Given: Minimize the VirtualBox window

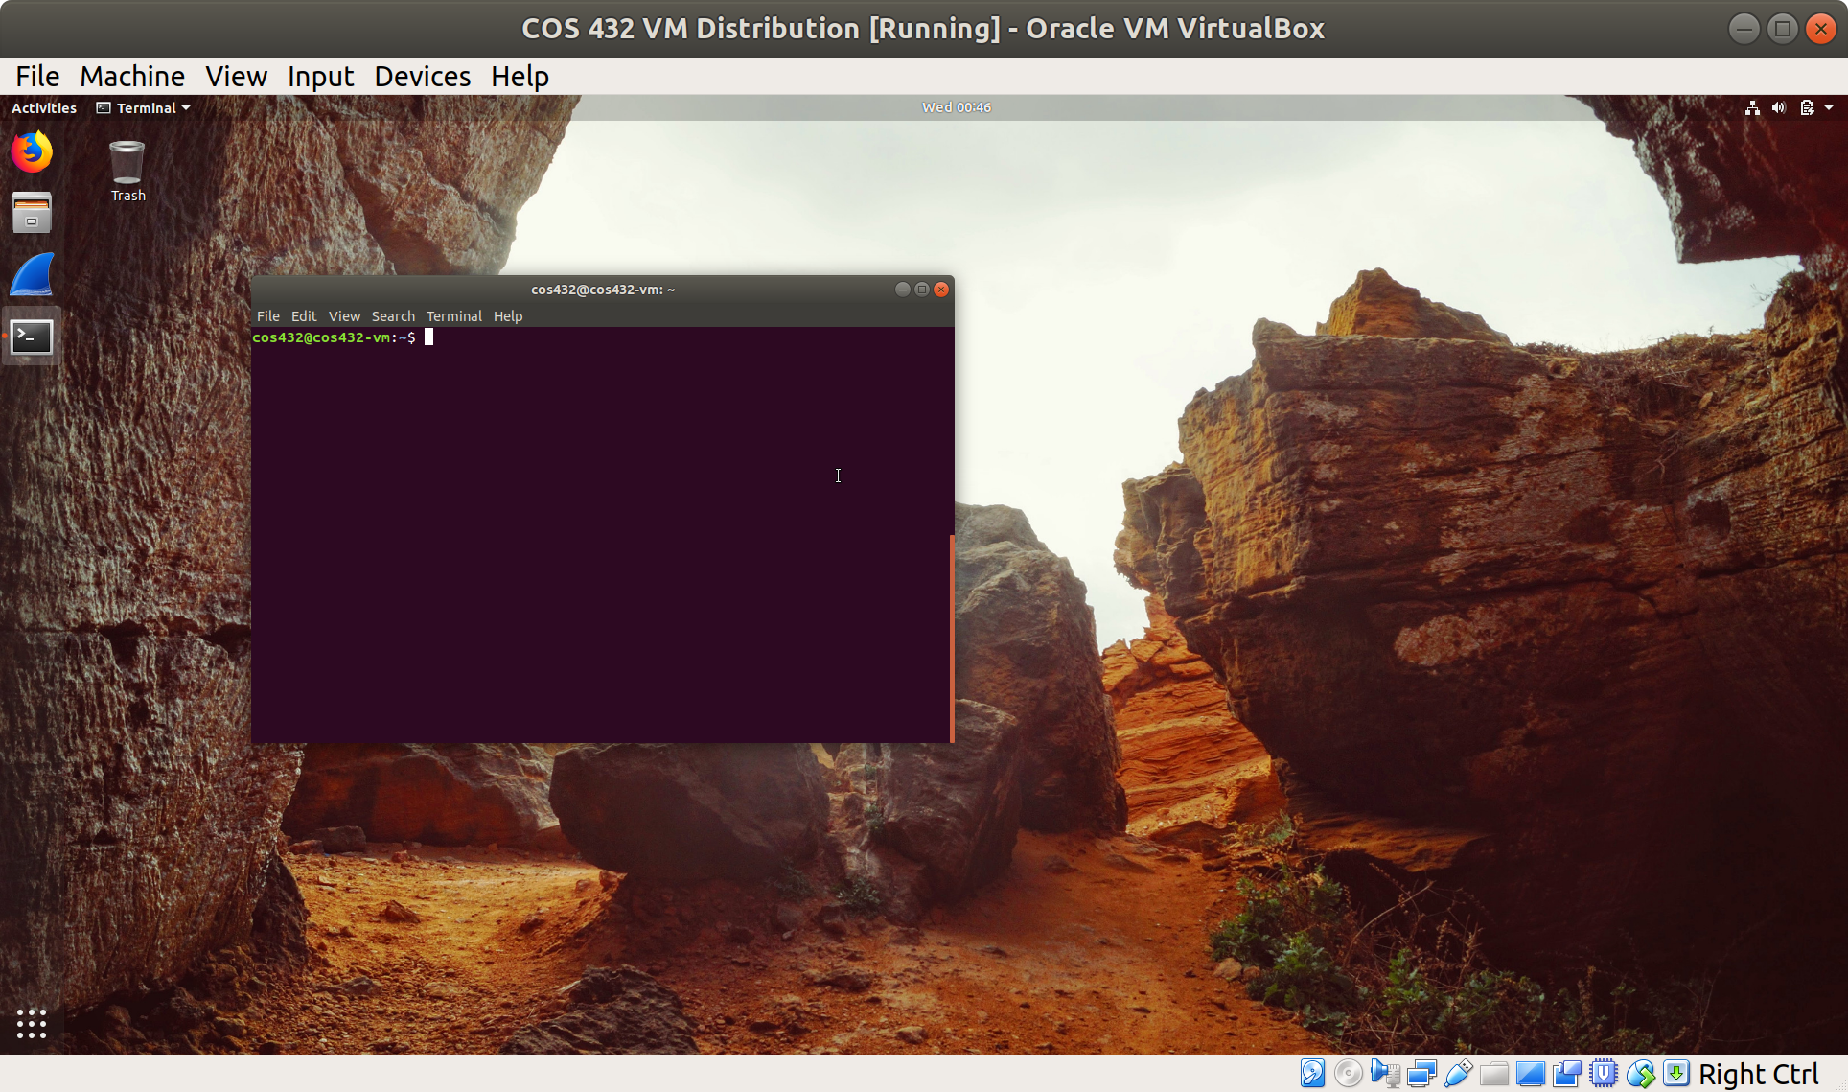Looking at the screenshot, I should coord(1744,29).
